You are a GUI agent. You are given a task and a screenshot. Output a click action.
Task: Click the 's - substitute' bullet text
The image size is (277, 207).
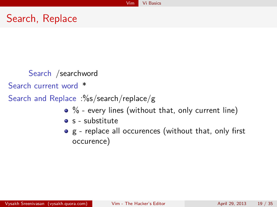click(95, 121)
